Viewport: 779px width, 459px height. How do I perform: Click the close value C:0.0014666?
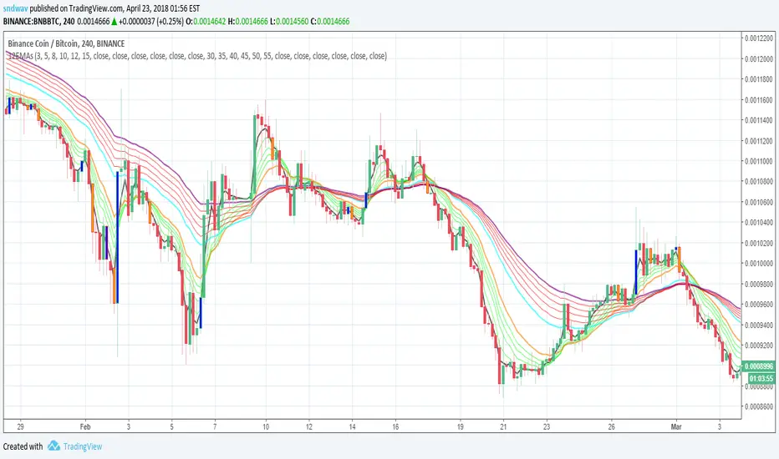(330, 22)
